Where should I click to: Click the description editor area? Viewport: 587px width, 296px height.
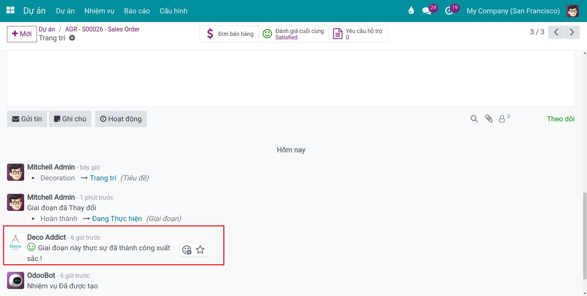point(291,79)
